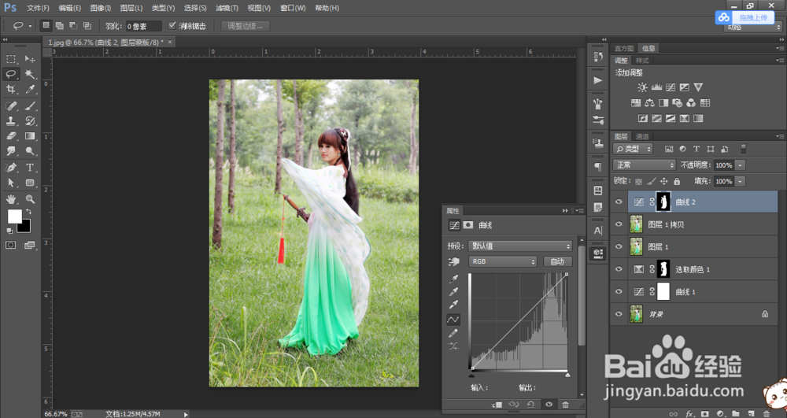This screenshot has height=418, width=787.
Task: Select the Smudge tool
Action: pyautogui.click(x=11, y=151)
